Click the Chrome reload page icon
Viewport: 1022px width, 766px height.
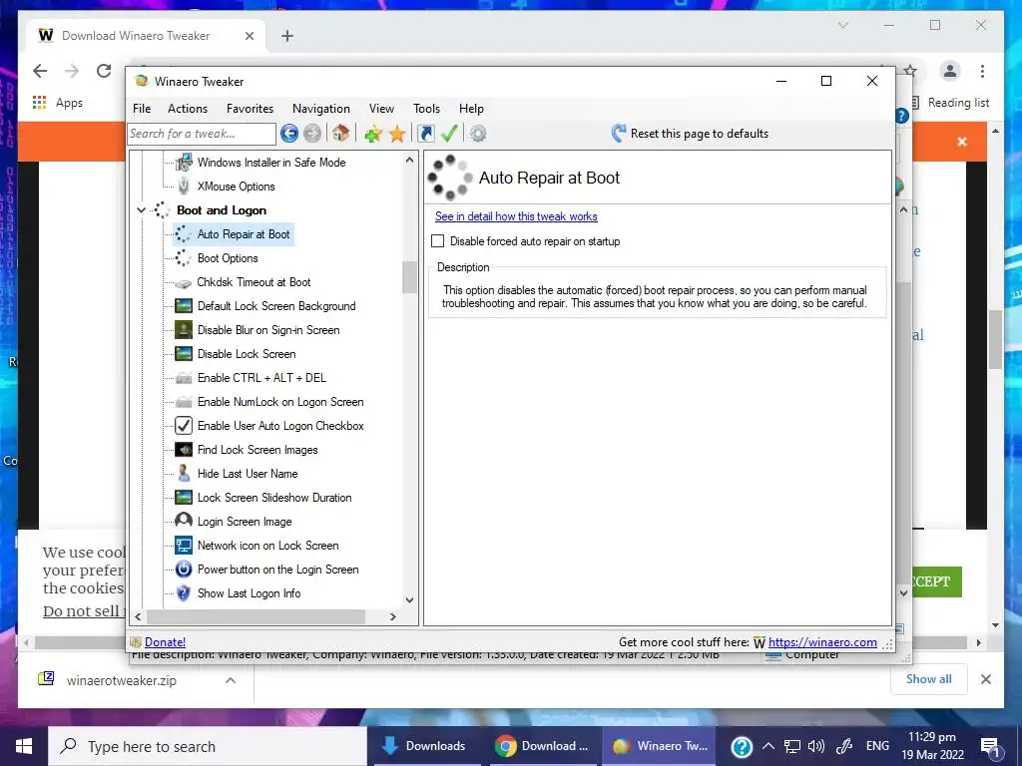104,71
